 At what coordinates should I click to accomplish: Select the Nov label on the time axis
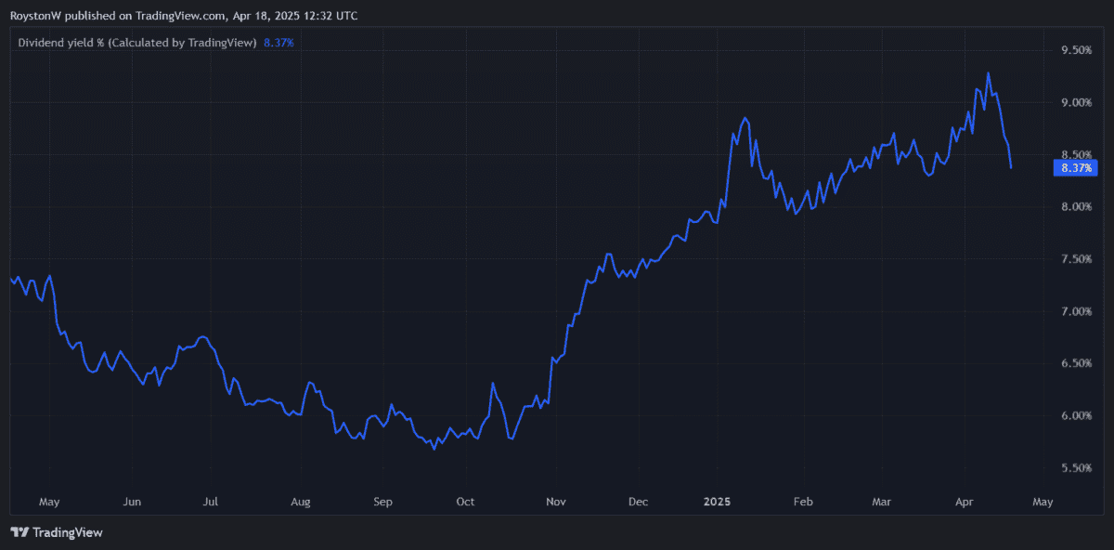coord(556,502)
